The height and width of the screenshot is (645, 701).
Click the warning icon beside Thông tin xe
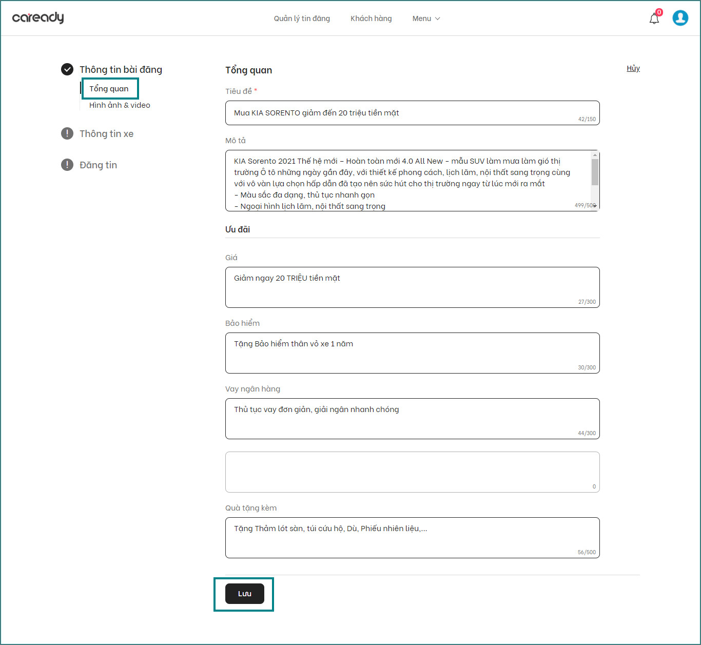tap(67, 133)
